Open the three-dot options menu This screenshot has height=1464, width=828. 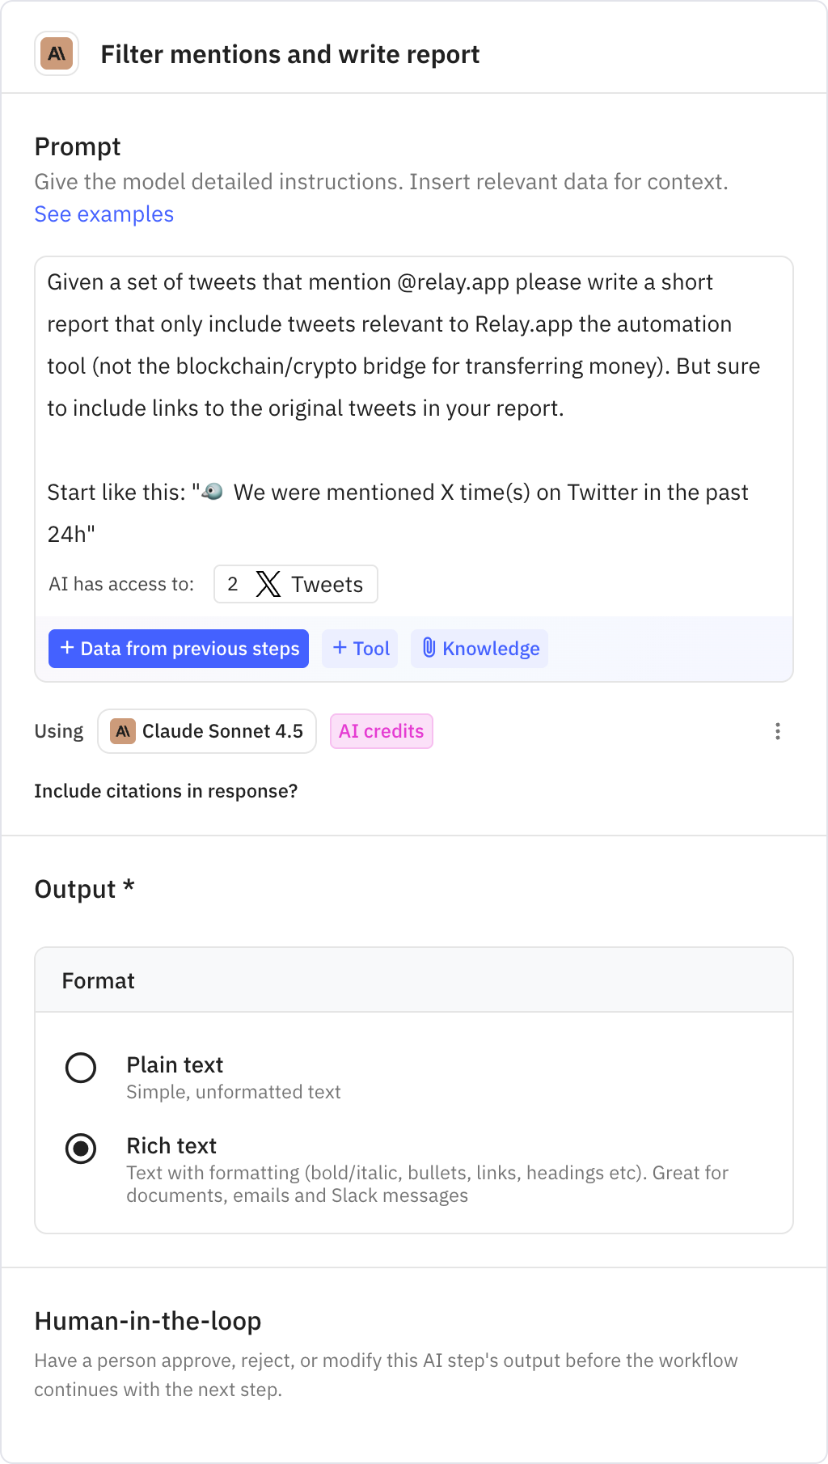click(777, 730)
